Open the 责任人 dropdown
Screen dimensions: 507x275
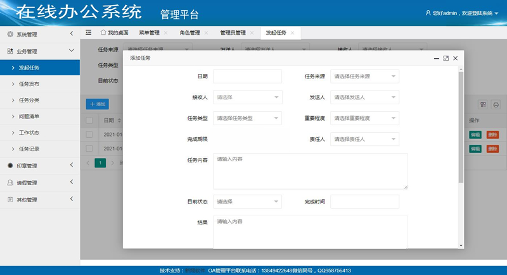click(364, 139)
